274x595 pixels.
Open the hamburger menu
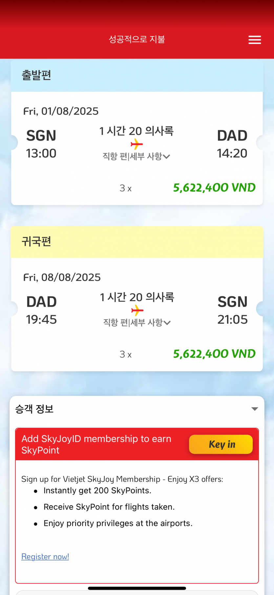click(x=255, y=40)
